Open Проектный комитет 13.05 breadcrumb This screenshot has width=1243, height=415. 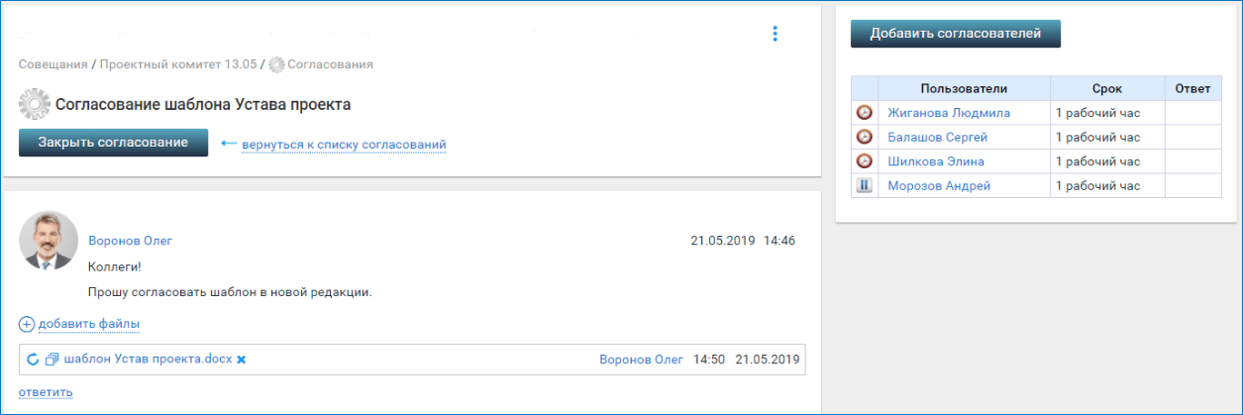[x=179, y=65]
